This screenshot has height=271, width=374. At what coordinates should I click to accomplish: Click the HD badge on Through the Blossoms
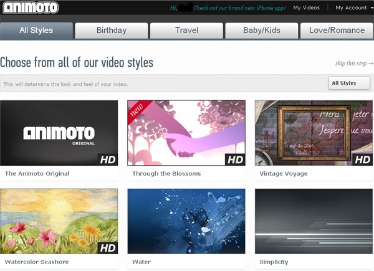coord(235,159)
